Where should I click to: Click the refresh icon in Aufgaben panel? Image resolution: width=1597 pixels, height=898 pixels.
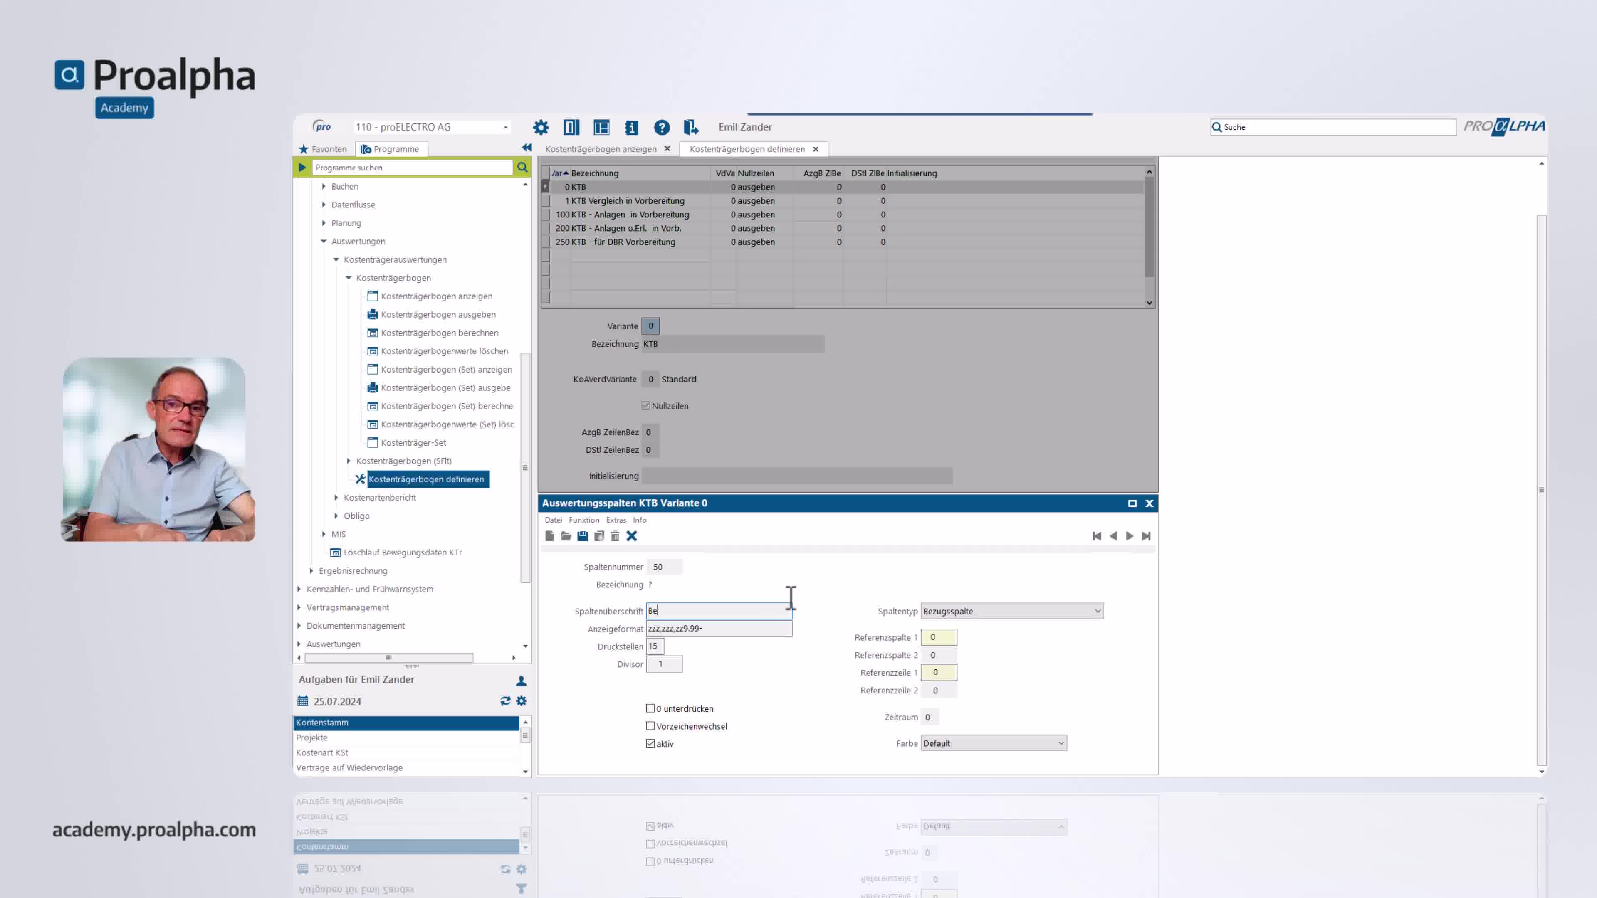point(505,701)
